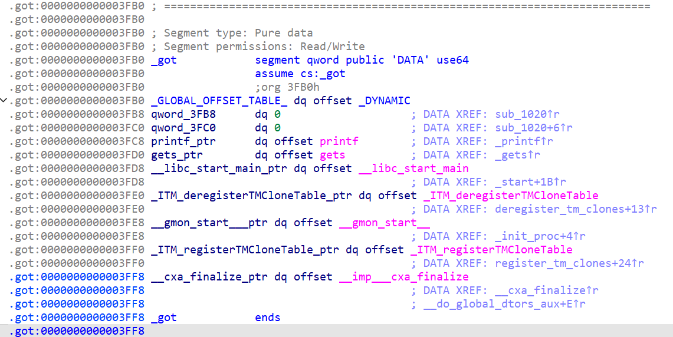Click the address on the printf_ptr line
The width and height of the screenshot is (673, 337).
(77, 141)
